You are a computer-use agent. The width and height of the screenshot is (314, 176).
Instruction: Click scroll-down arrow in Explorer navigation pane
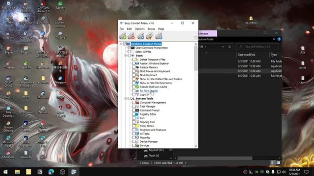[x=171, y=158]
